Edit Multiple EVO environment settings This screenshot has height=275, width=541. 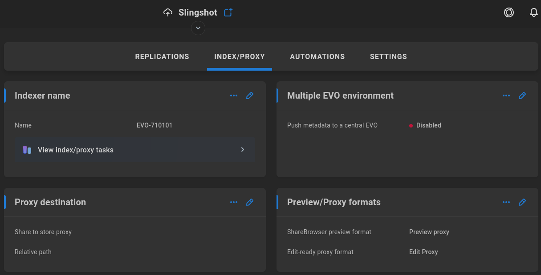(522, 96)
